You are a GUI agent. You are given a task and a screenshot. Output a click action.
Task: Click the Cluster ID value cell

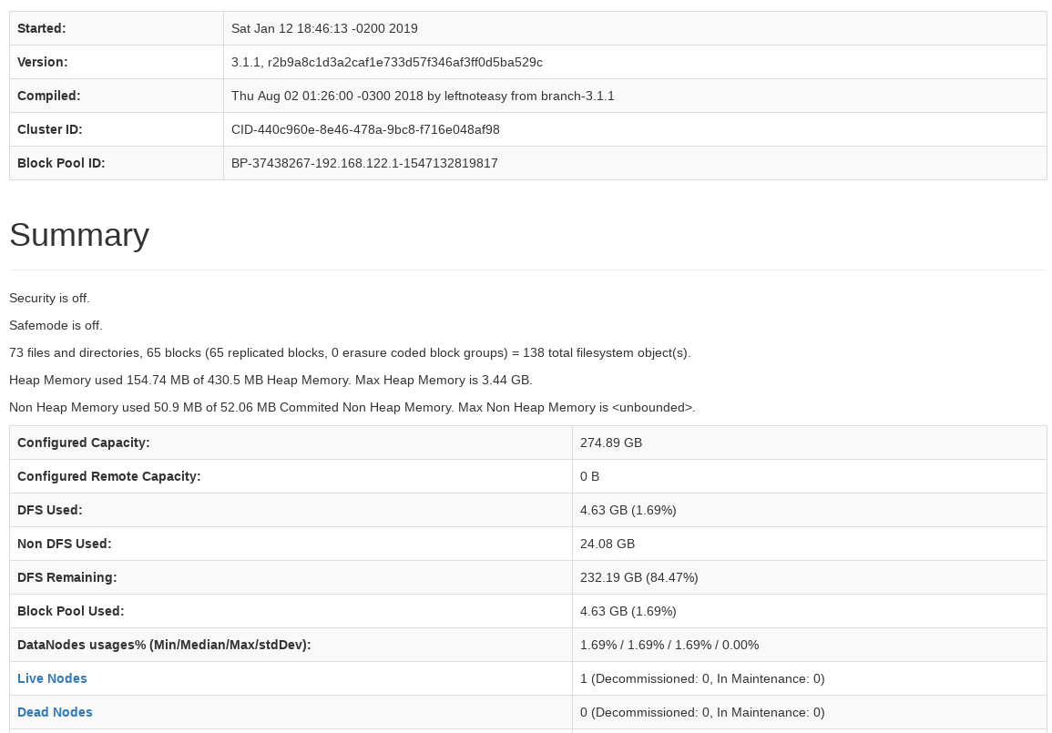point(365,129)
